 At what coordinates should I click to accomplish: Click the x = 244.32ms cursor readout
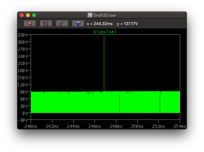tap(100, 24)
